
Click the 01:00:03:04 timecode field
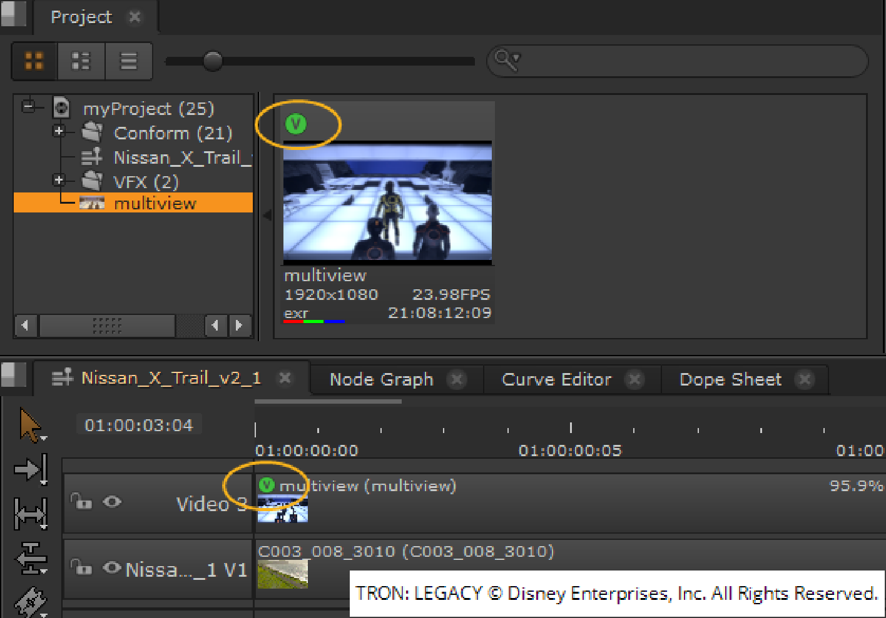point(139,426)
